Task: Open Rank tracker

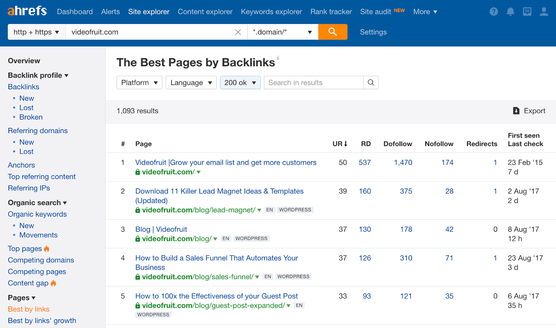Action: click(x=331, y=12)
